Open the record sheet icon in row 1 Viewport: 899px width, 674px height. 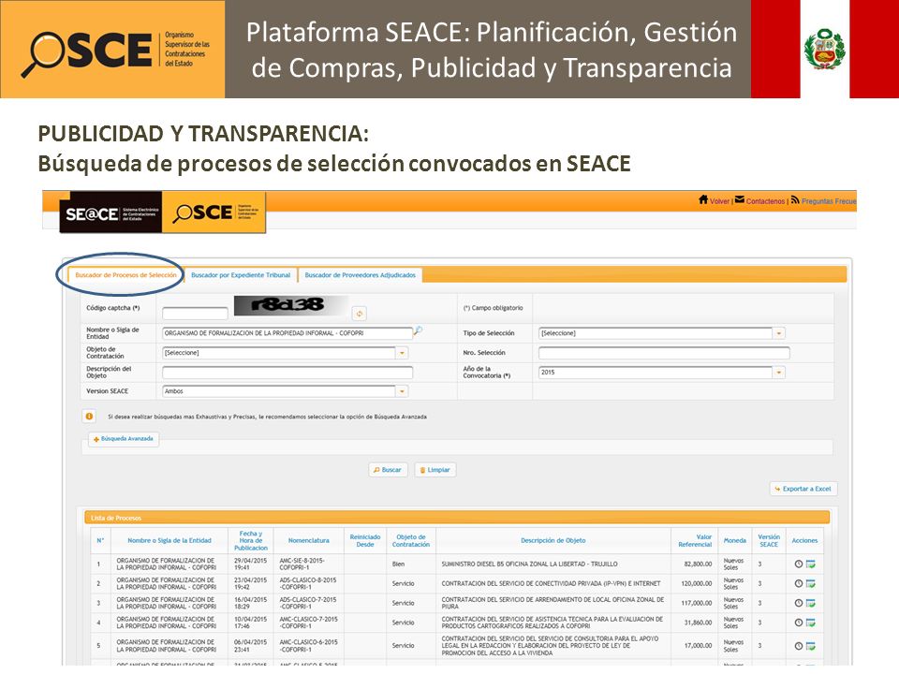tap(811, 564)
